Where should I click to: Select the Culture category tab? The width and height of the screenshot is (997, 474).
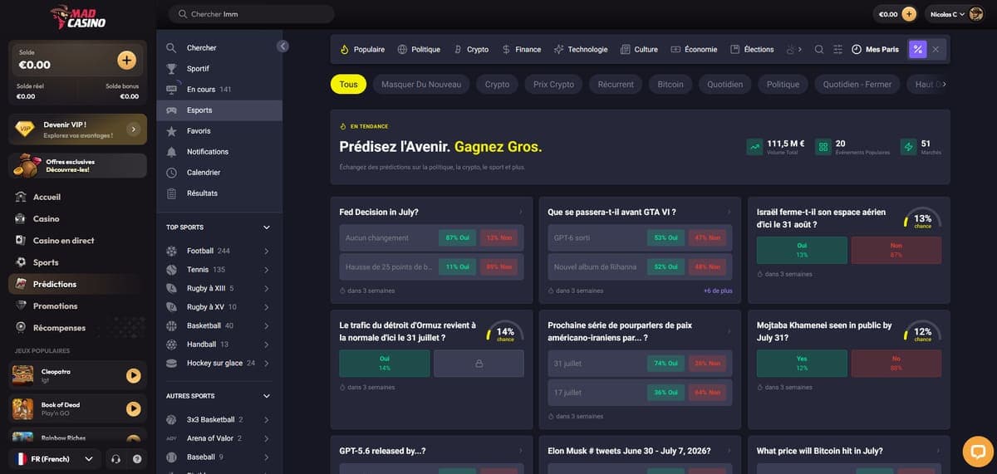639,49
